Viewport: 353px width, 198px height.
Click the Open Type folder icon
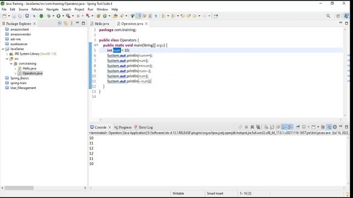tap(115, 16)
